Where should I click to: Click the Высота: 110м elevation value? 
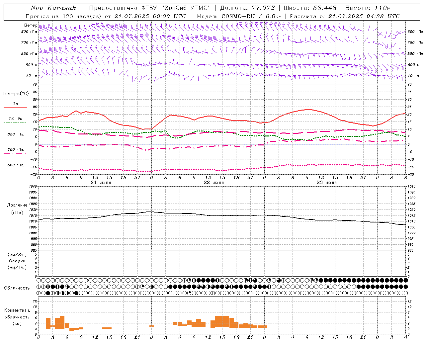368,8
